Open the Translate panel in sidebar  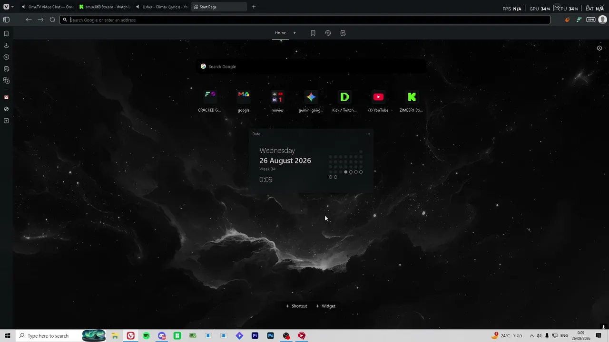(6, 80)
